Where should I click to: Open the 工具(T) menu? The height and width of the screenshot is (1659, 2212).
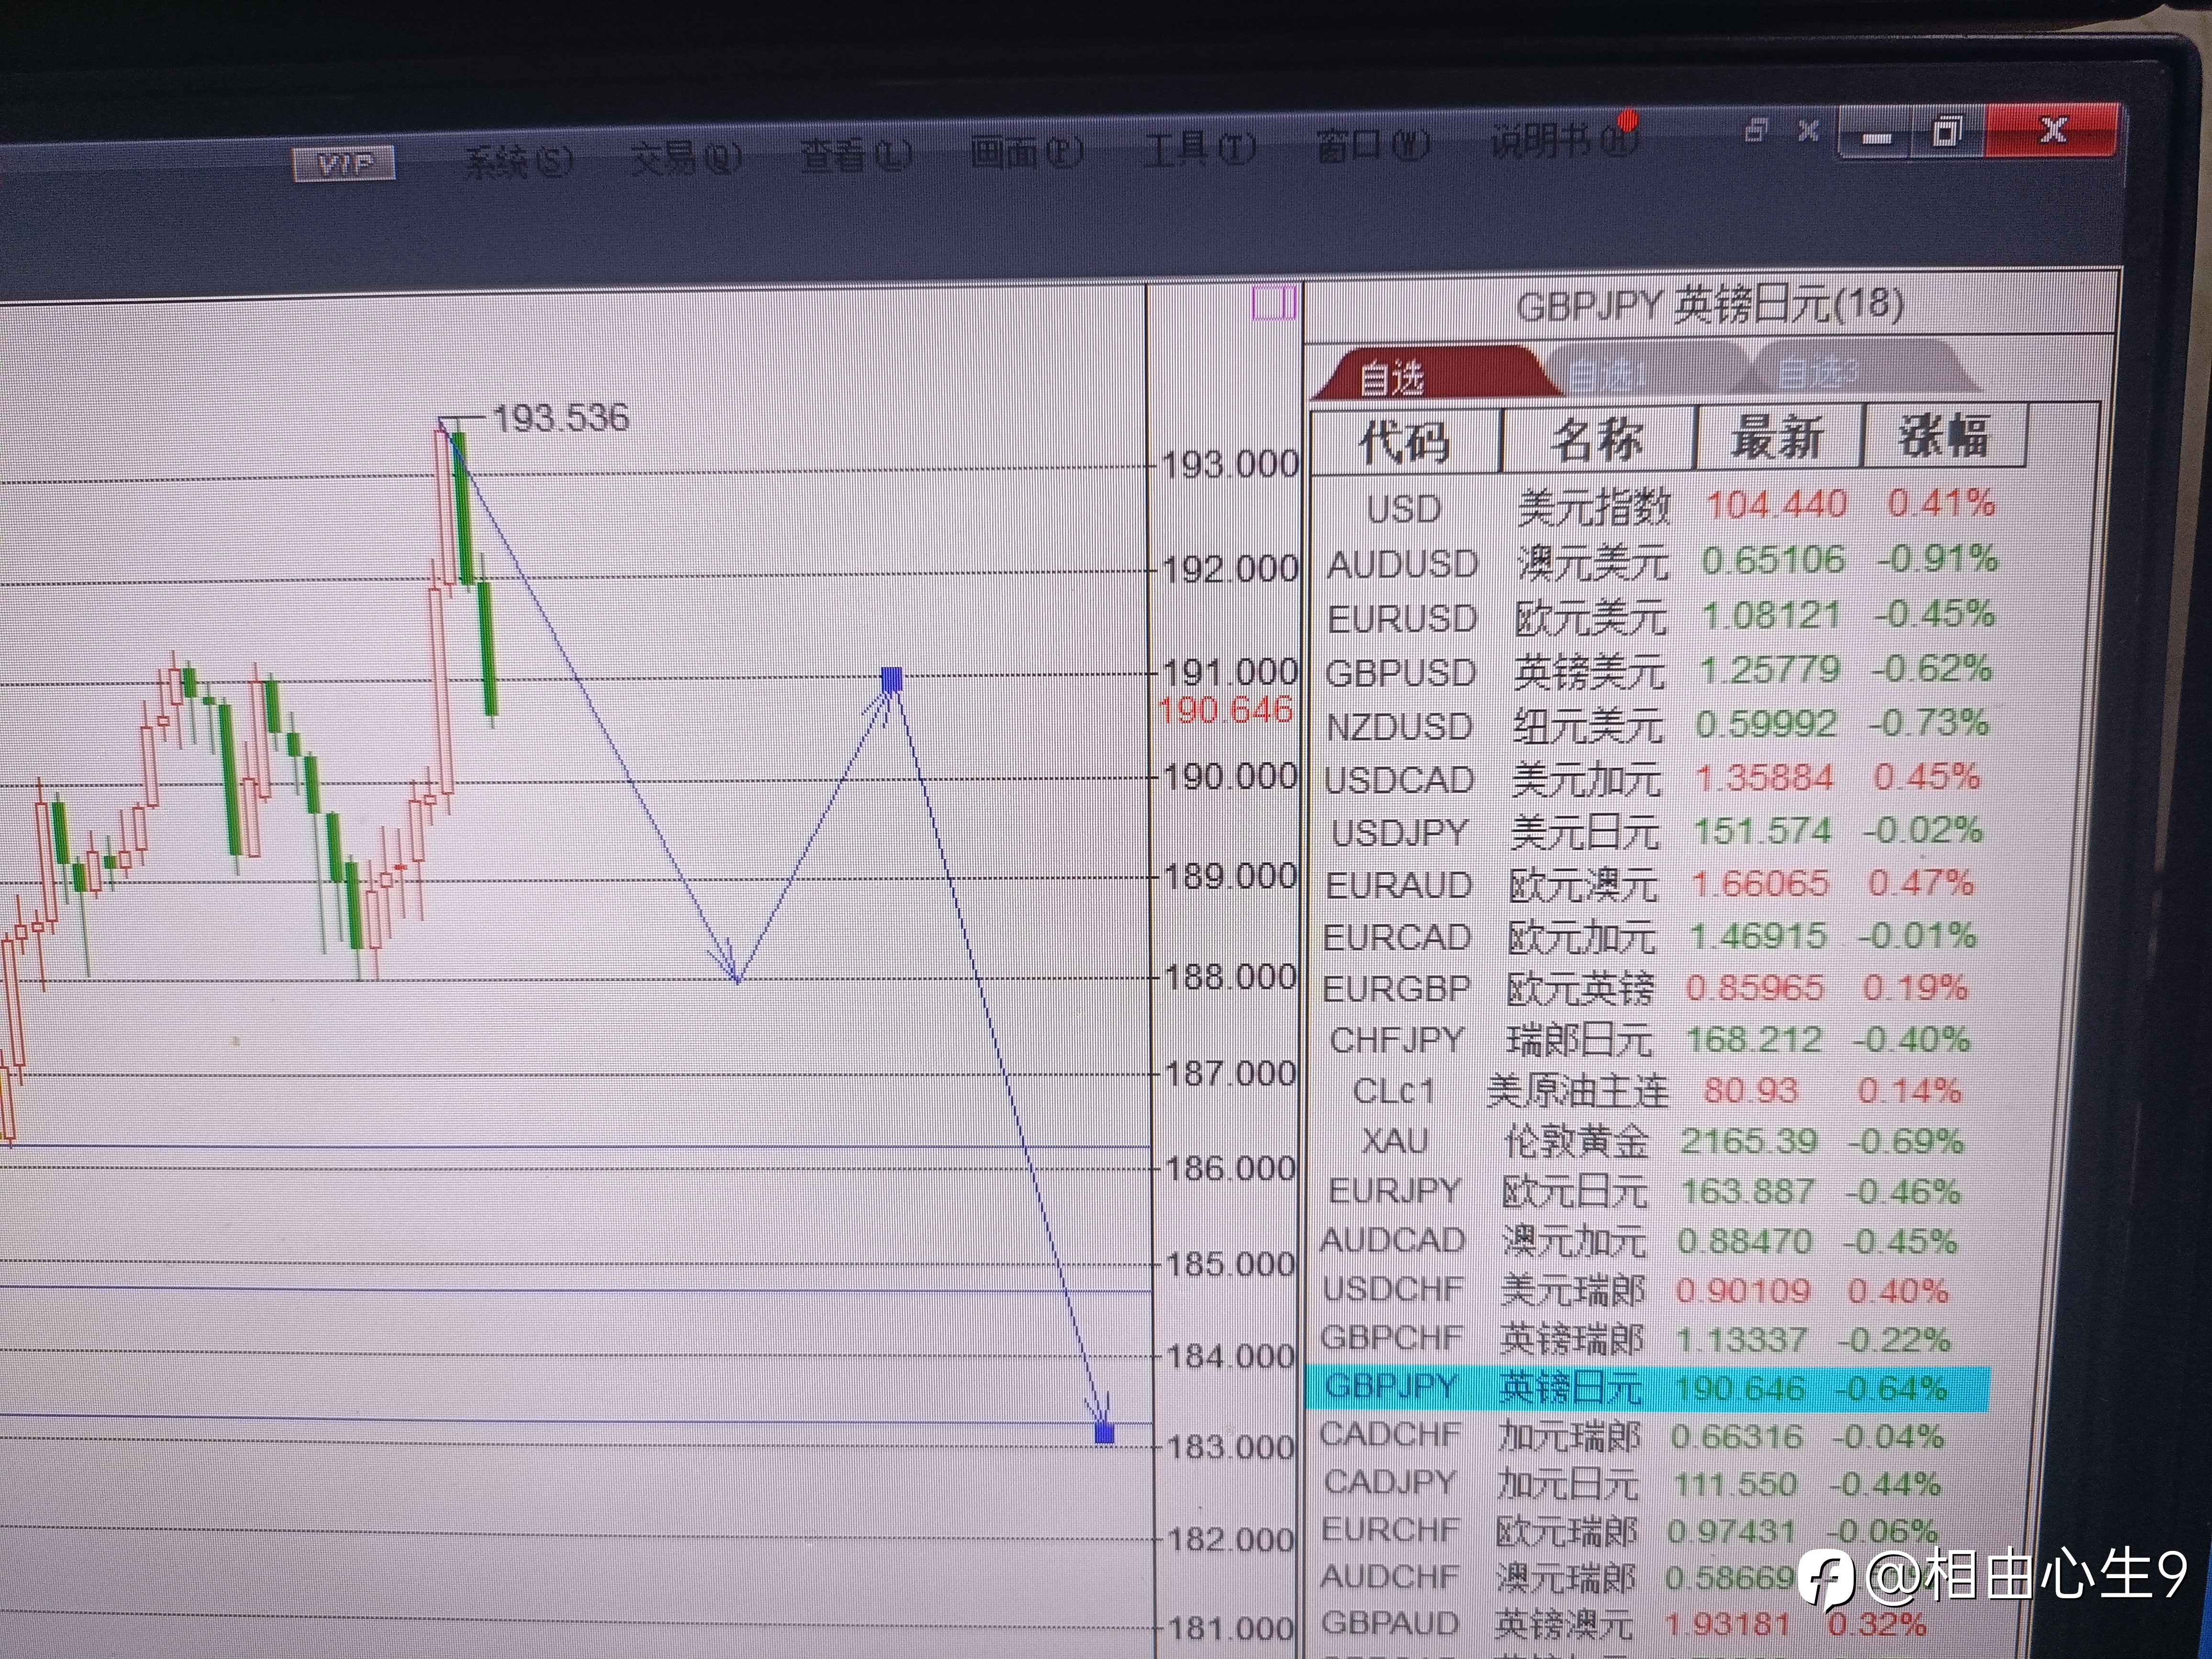point(1199,148)
